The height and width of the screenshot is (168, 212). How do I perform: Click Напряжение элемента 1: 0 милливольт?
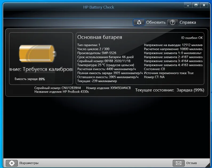[x=173, y=53]
